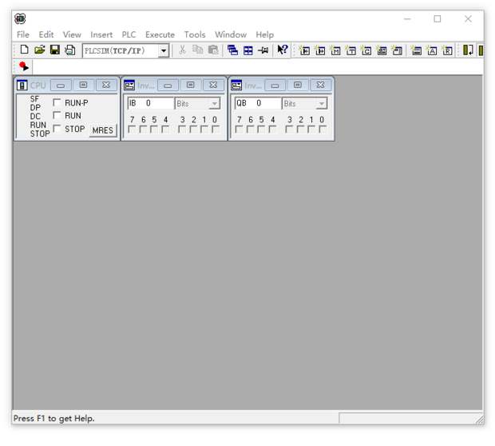The image size is (495, 446).
Task: Toggle the Always On Top pin icon
Action: click(x=263, y=50)
